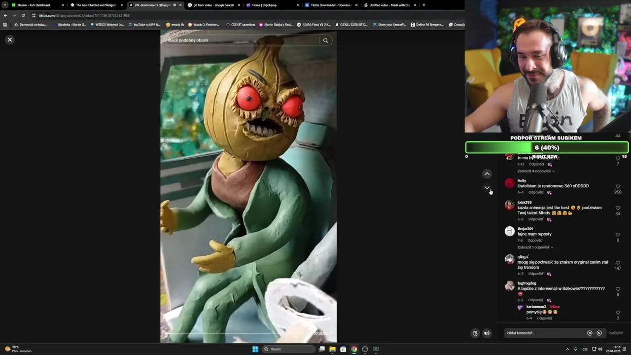Open the 'Domovská stránka' bookmark
Viewport: 631px width, 355px height.
[30, 25]
